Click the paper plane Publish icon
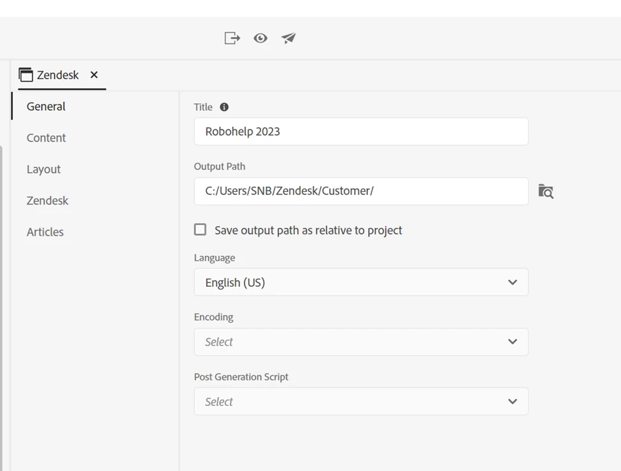Screen dimensions: 621x471 pyautogui.click(x=289, y=38)
